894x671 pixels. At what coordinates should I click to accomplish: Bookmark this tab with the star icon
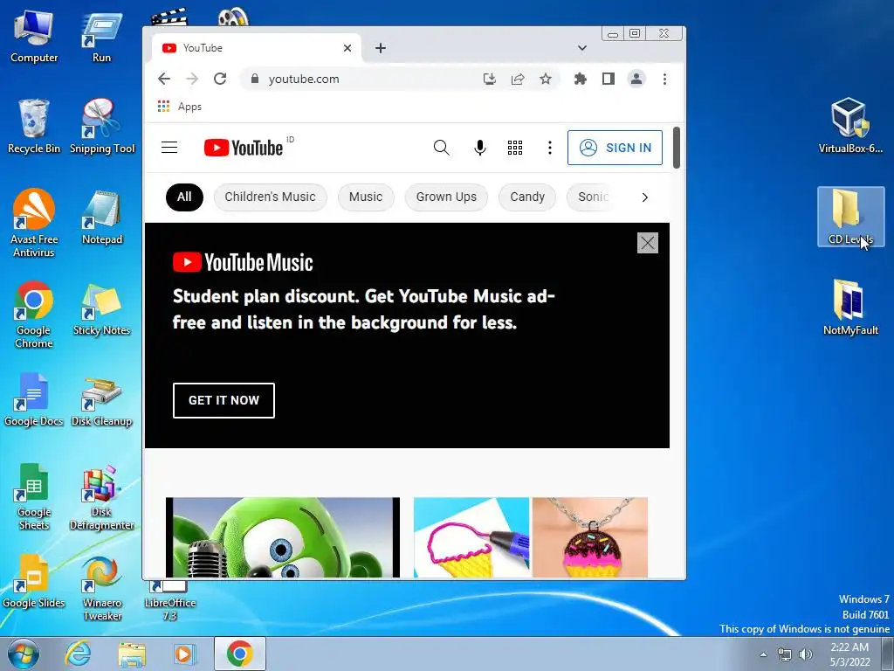pyautogui.click(x=546, y=79)
